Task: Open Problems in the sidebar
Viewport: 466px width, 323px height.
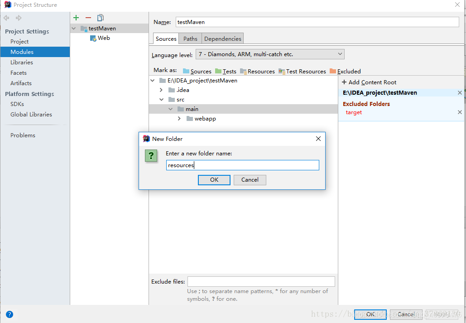Action: [23, 135]
